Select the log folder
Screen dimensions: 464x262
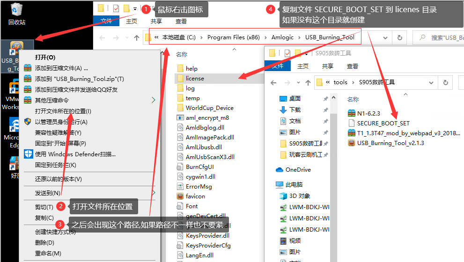click(186, 88)
